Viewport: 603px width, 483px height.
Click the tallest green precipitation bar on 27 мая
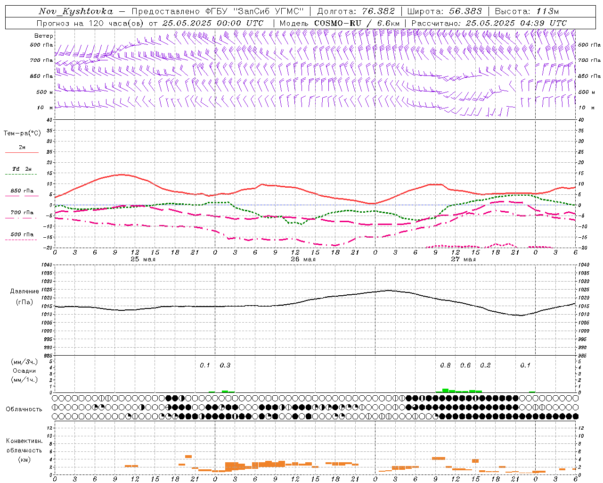point(445,391)
